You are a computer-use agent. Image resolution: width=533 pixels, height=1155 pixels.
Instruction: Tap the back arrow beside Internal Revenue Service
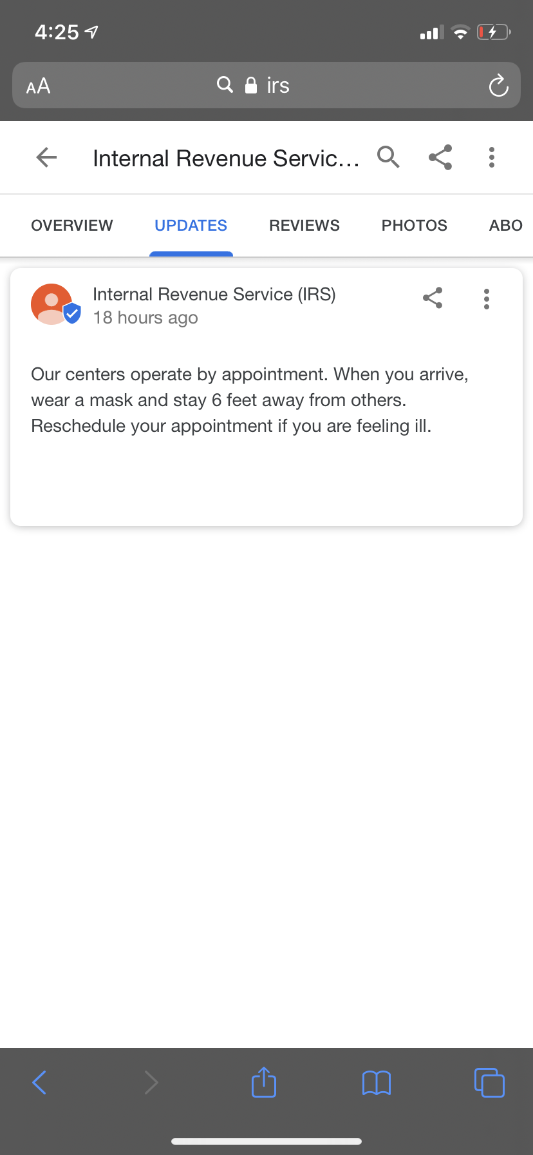click(47, 157)
